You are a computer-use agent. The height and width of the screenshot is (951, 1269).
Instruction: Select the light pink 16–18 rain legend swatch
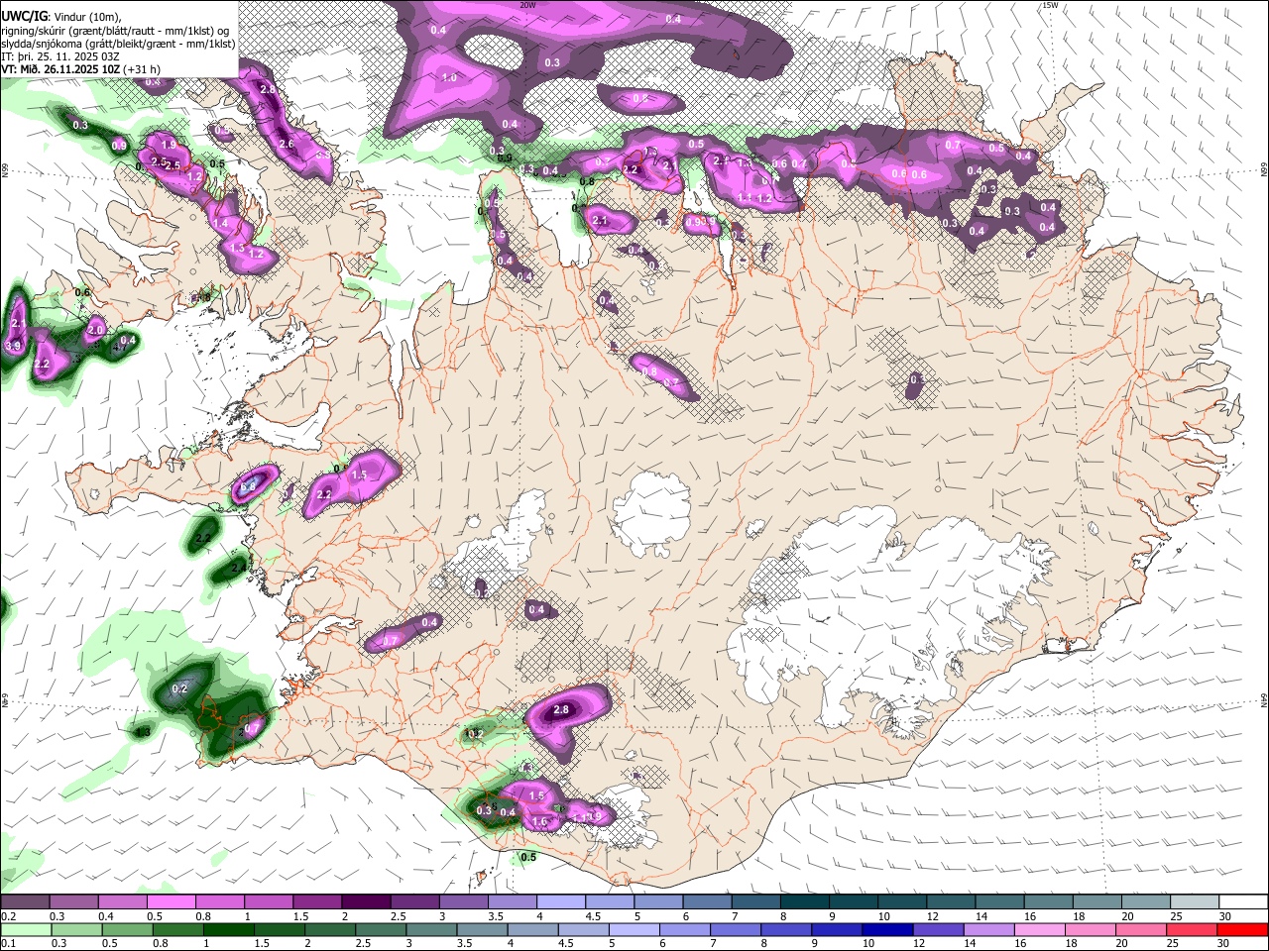(x=1040, y=929)
